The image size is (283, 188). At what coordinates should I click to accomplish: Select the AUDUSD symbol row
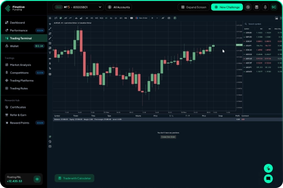click(x=263, y=54)
